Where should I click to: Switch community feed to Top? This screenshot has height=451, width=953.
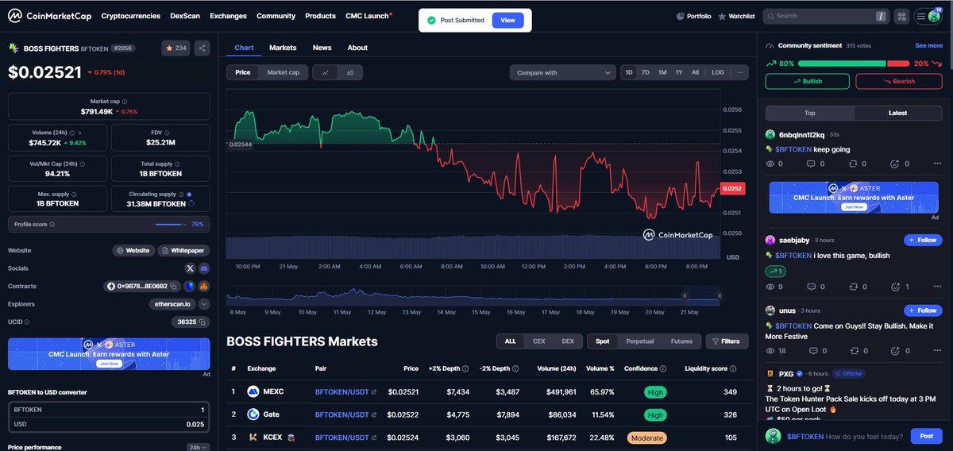coord(810,113)
